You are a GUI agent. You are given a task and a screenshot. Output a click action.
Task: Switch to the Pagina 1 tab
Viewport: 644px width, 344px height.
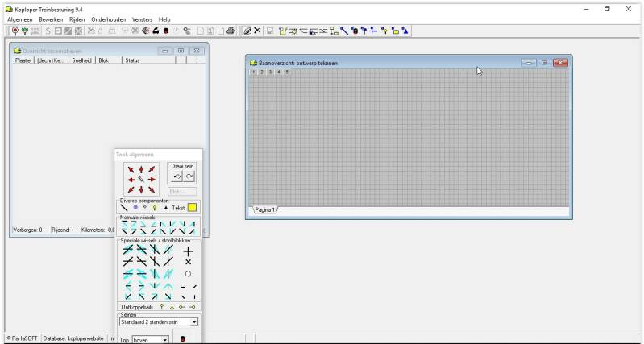click(x=265, y=209)
